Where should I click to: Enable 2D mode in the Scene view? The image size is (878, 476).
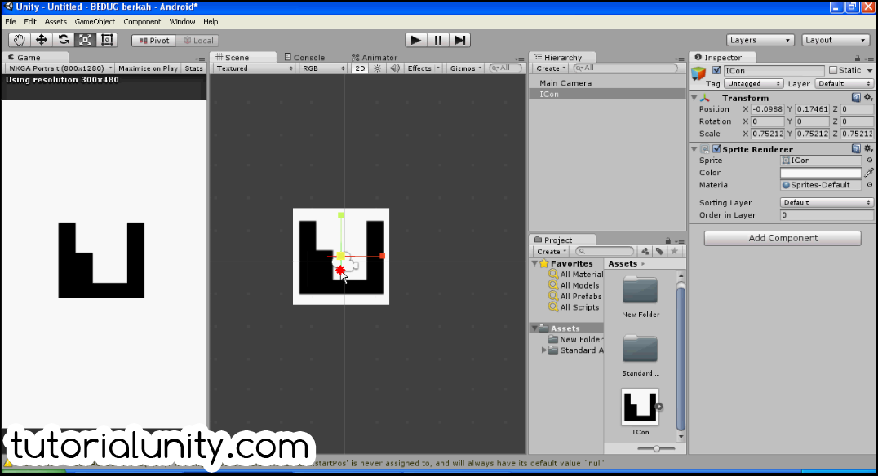(361, 68)
